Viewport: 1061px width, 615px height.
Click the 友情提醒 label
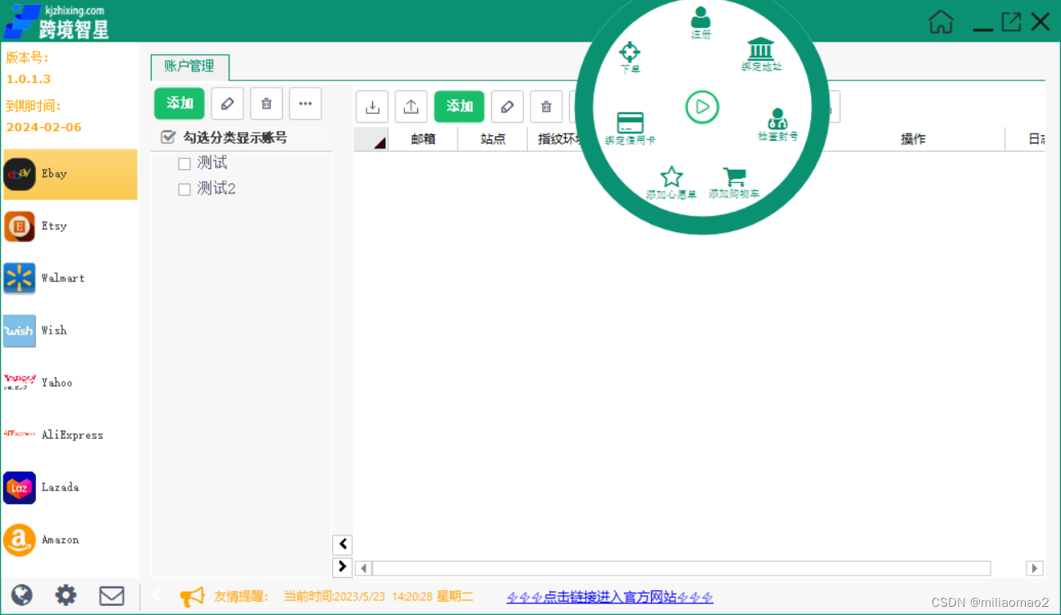pos(241,597)
